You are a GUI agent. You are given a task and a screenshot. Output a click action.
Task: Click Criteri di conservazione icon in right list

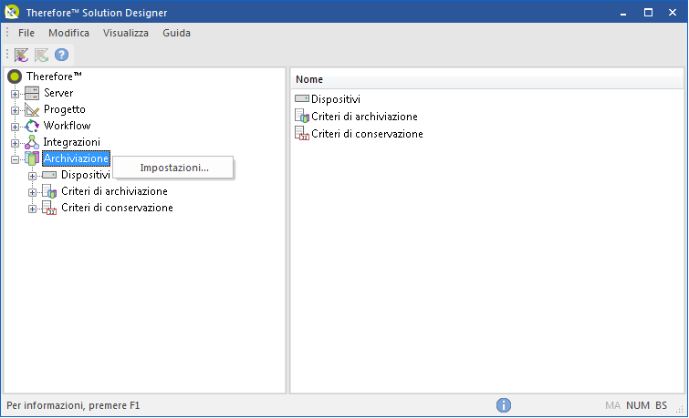pyautogui.click(x=302, y=133)
